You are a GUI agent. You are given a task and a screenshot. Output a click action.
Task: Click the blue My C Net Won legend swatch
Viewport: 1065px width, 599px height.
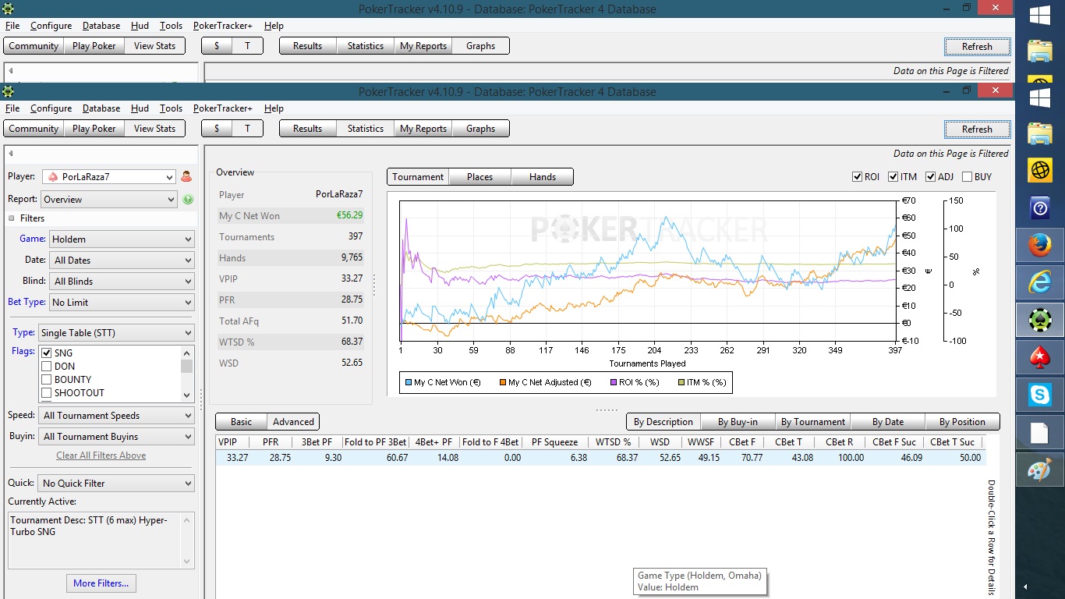pos(409,382)
